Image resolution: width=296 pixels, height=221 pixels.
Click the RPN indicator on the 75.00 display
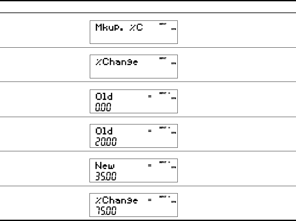[x=174, y=201]
